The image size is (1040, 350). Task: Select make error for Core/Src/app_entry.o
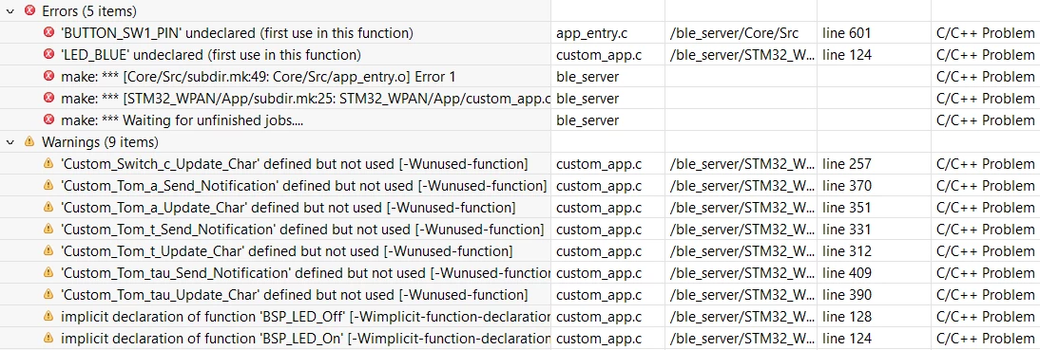[x=258, y=76]
